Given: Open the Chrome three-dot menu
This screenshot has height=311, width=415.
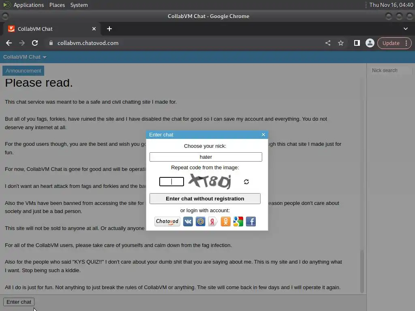Looking at the screenshot, I should pyautogui.click(x=406, y=43).
